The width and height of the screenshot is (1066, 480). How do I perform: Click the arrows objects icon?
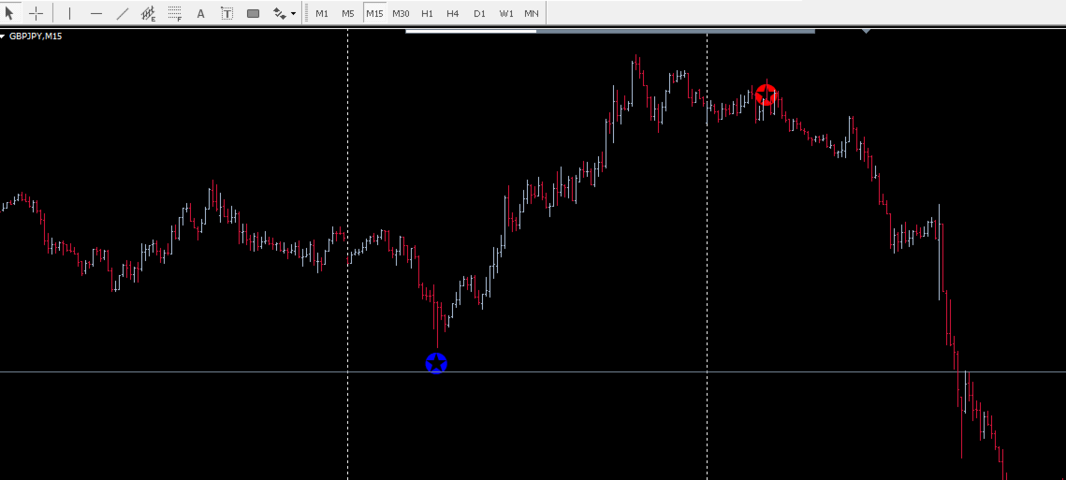click(x=279, y=13)
